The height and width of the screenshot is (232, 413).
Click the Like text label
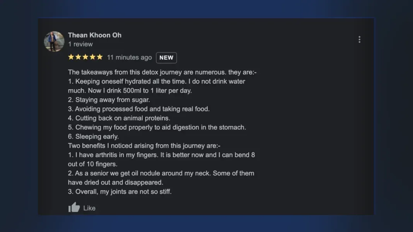pos(89,208)
